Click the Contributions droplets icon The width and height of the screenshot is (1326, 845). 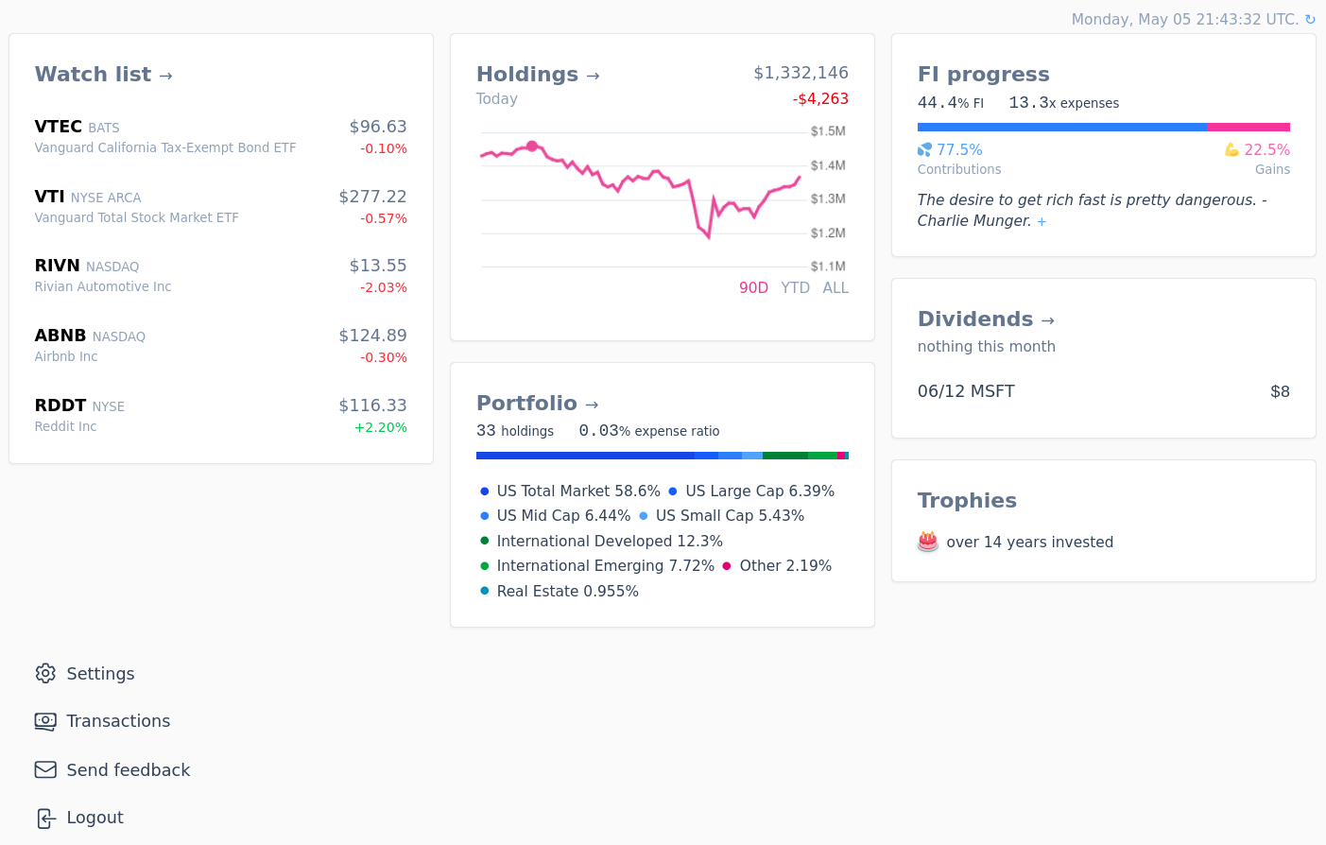coord(924,149)
